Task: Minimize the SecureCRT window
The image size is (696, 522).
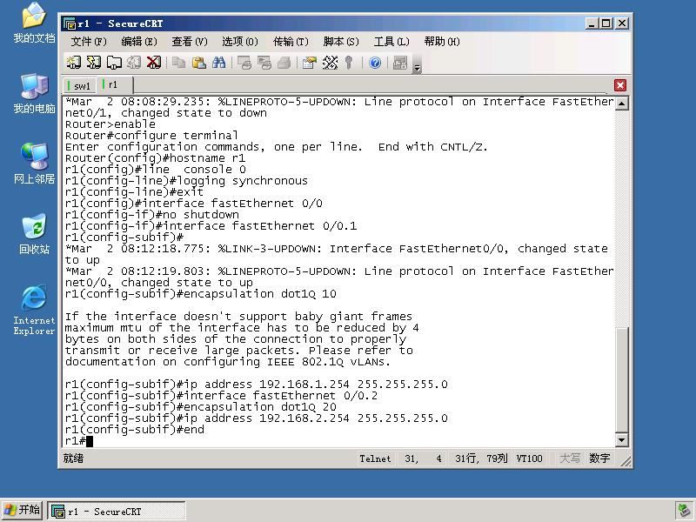Action: [591, 23]
